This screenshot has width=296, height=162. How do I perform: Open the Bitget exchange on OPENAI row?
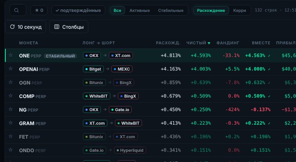tap(93, 69)
